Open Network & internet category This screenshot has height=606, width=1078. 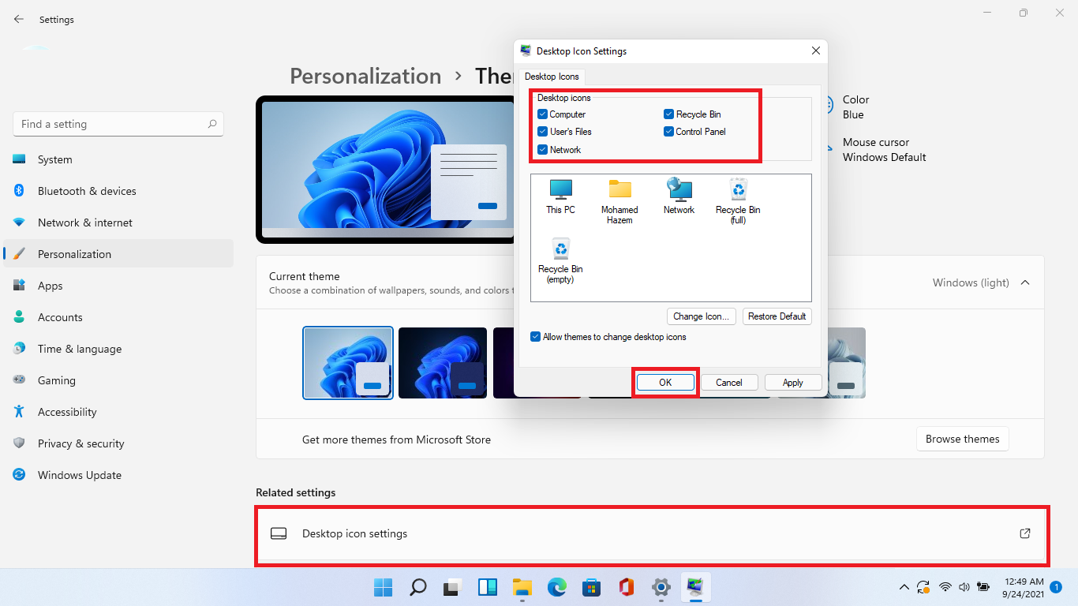pyautogui.click(x=118, y=223)
